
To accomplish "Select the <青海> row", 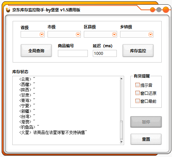I will (27, 100).
